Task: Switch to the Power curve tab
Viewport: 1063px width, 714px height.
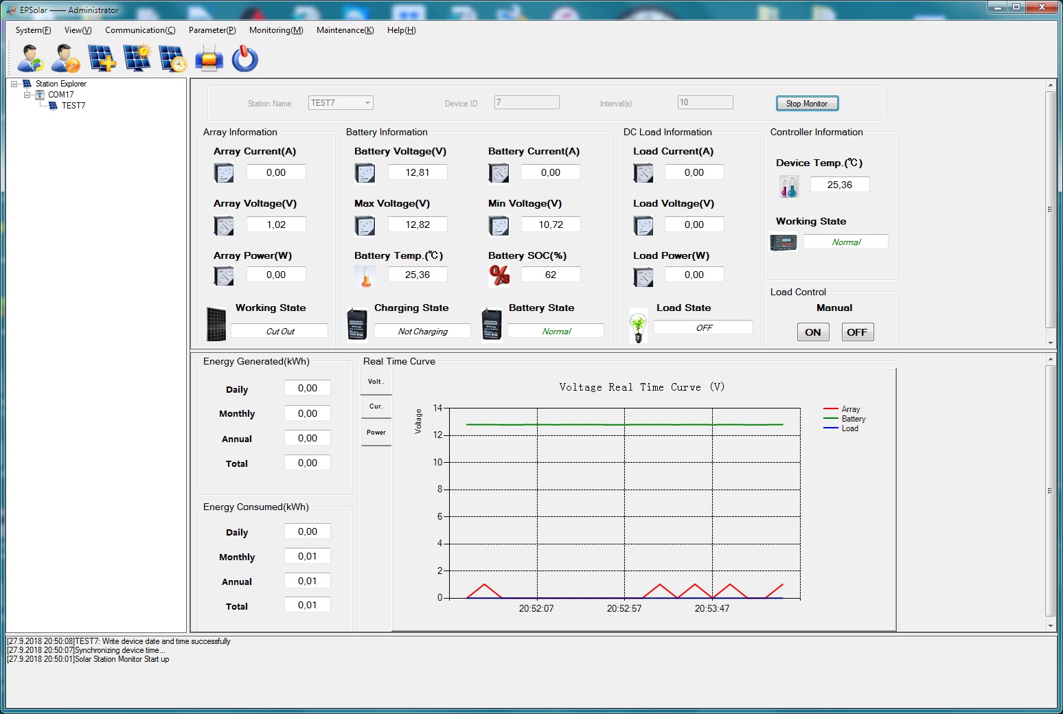Action: click(x=376, y=433)
